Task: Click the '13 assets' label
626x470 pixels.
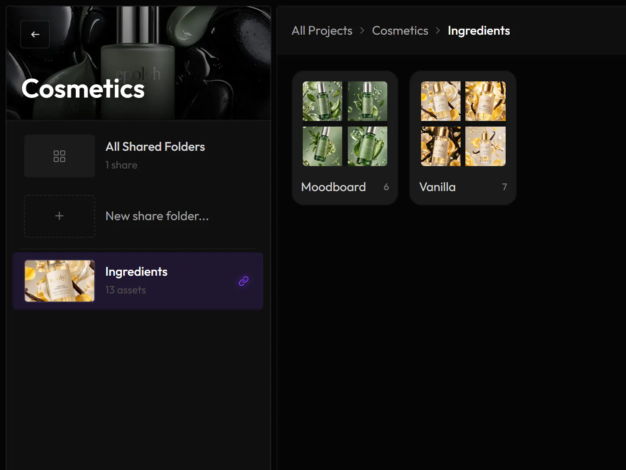Action: [x=126, y=290]
